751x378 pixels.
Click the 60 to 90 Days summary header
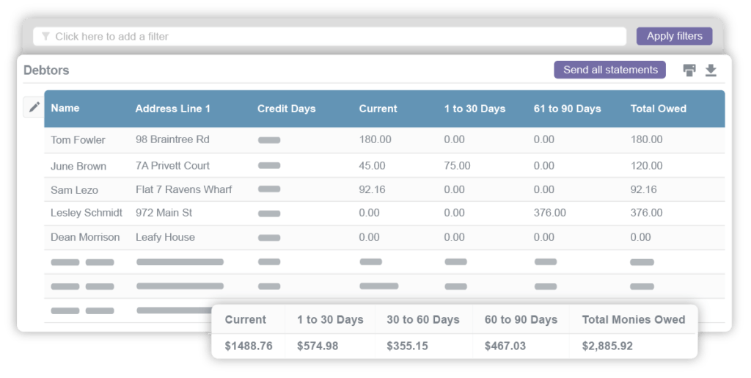coord(521,319)
